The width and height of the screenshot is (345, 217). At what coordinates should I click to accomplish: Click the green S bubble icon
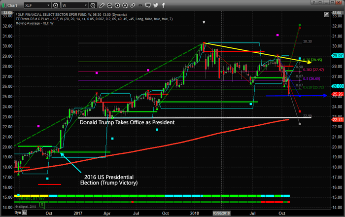(42, 206)
